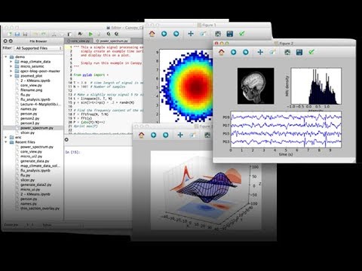Click the Home icon in Figure 2 toolbar

[222, 52]
